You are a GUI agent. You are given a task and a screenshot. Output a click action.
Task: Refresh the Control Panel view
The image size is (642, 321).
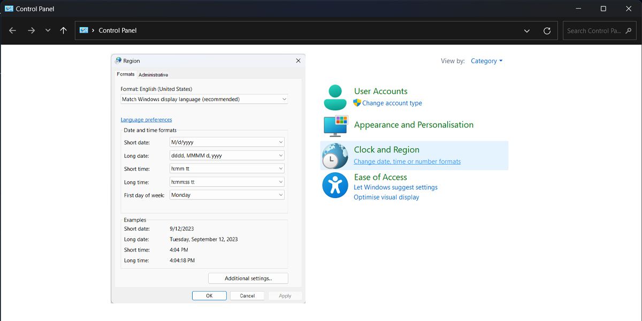coord(547,30)
